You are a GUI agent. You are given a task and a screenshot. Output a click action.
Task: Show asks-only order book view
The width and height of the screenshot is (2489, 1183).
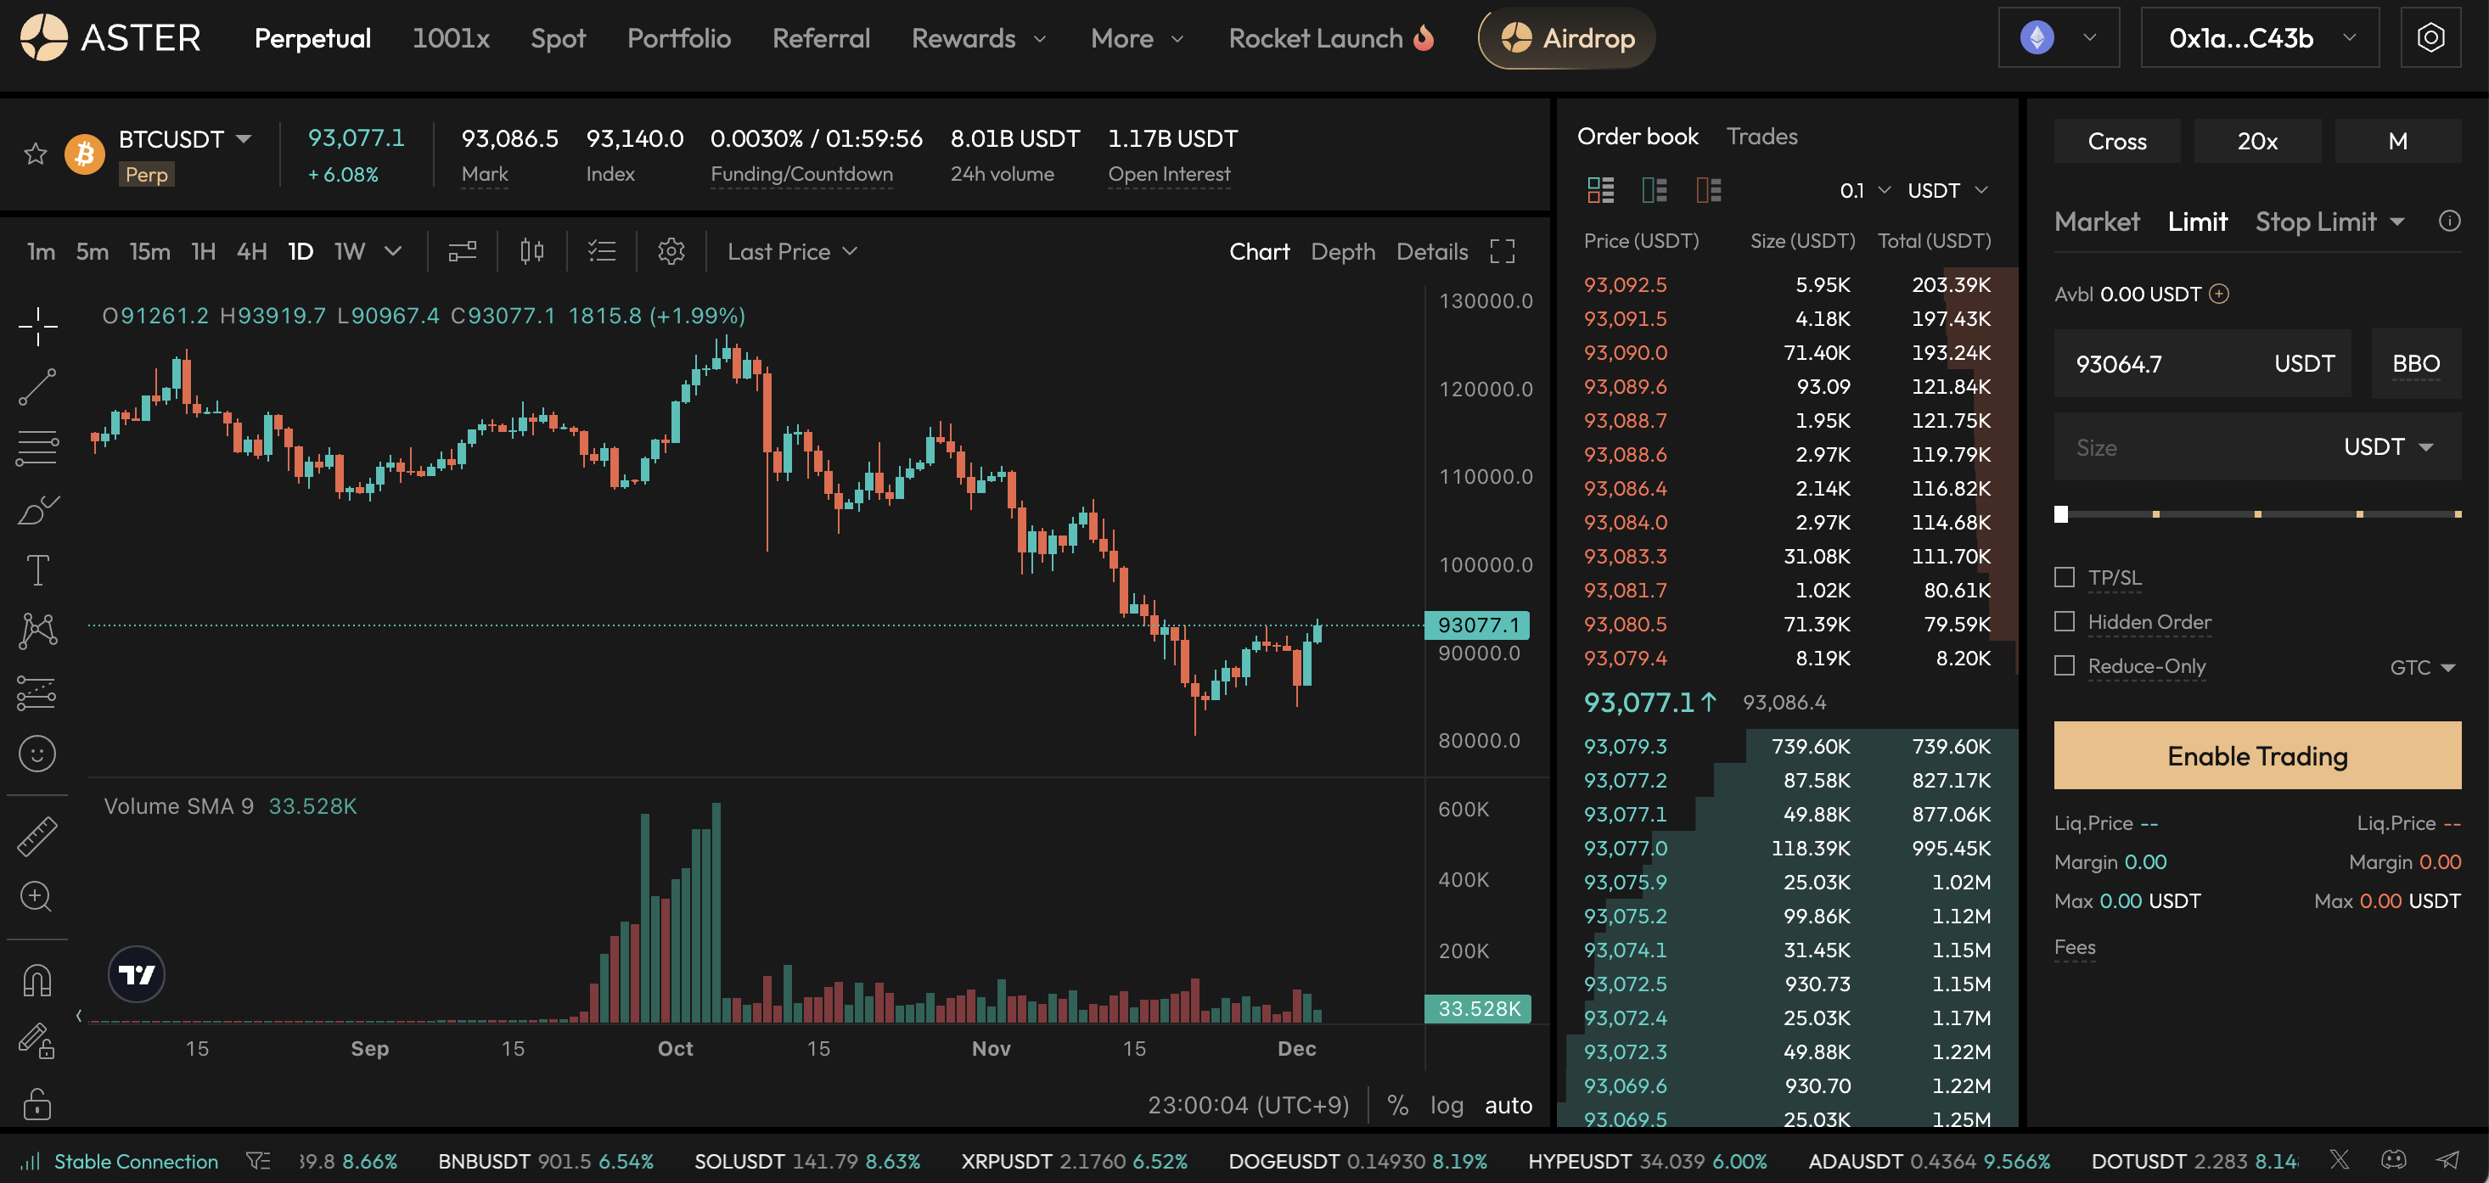coord(1707,190)
